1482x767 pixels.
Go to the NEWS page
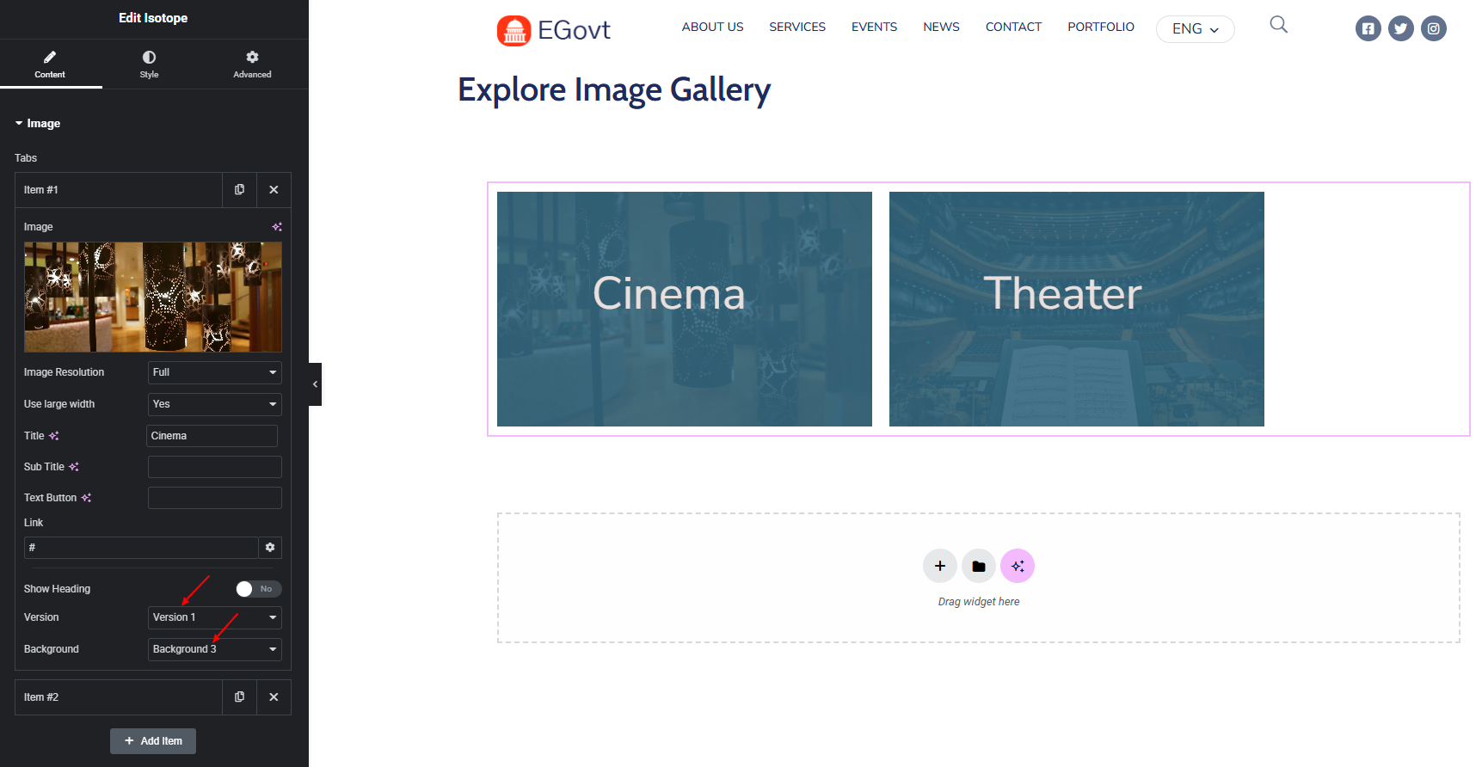pyautogui.click(x=941, y=28)
